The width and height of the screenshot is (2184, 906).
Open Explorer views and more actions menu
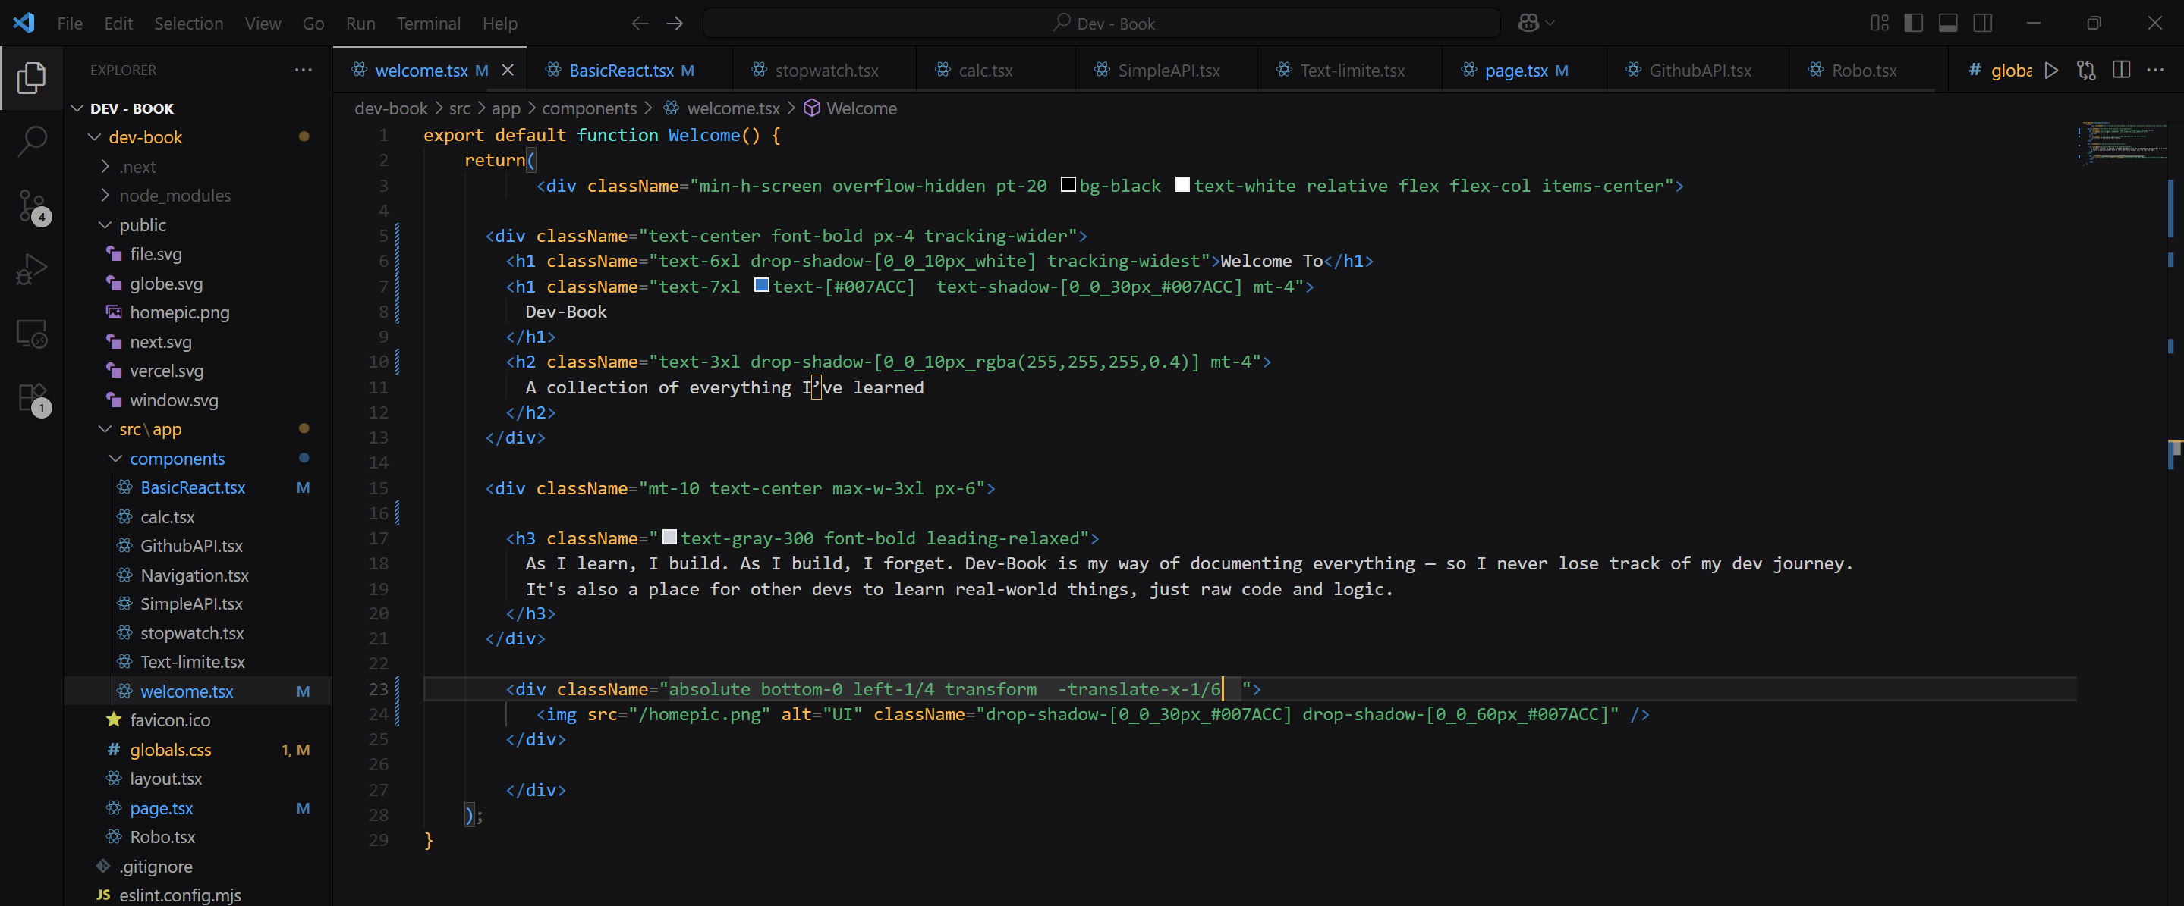304,70
